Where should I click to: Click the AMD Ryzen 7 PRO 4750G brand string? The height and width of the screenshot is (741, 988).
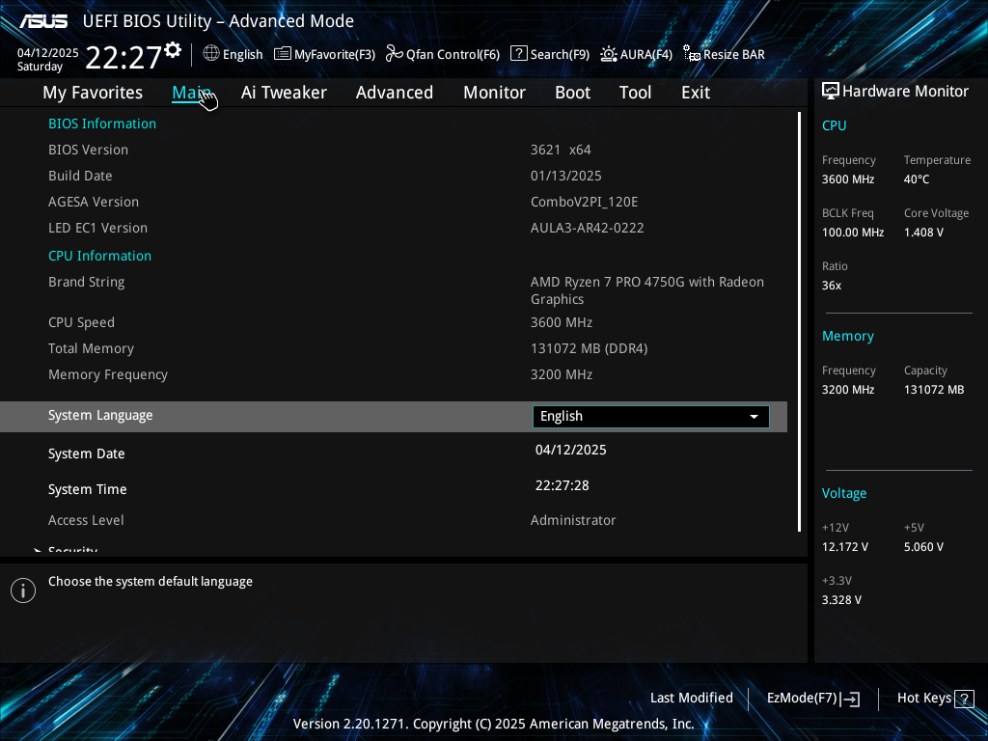coord(647,290)
